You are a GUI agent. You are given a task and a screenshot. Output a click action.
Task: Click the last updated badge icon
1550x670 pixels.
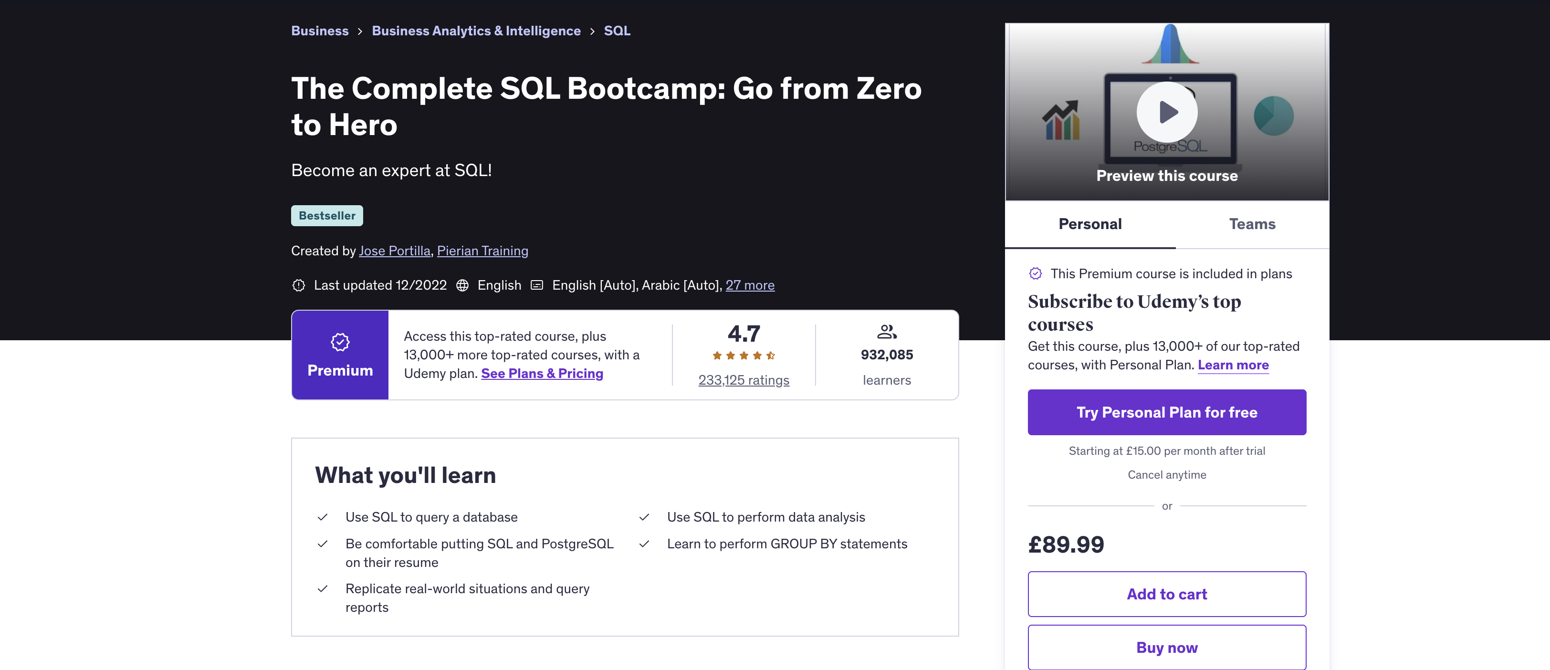298,285
